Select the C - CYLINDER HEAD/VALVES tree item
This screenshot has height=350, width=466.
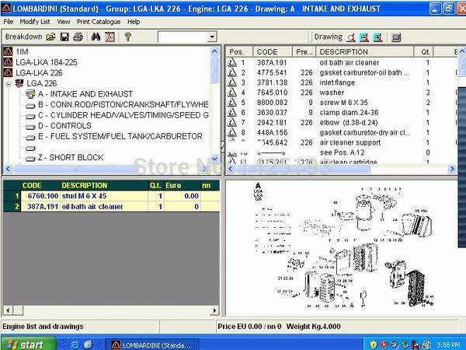point(123,115)
